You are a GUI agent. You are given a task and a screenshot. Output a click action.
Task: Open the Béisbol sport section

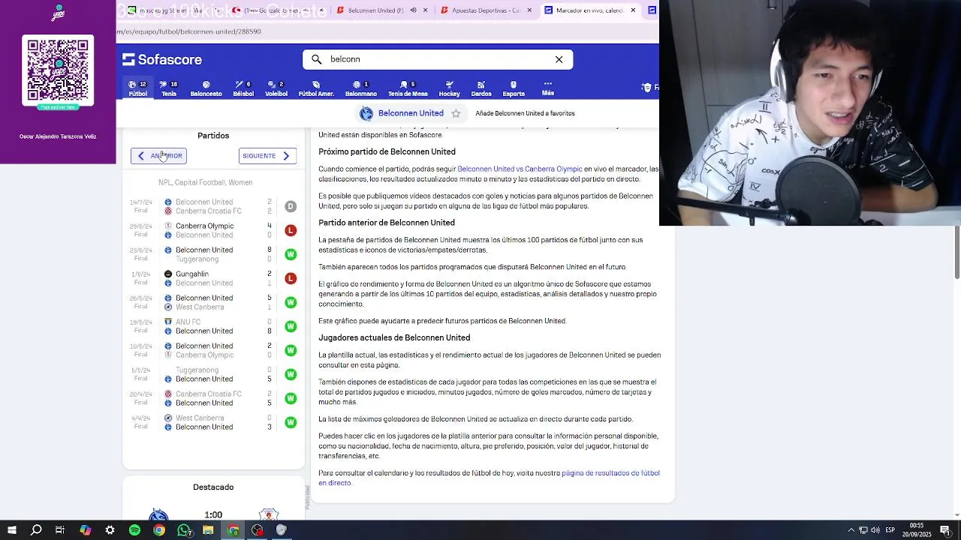coord(243,88)
